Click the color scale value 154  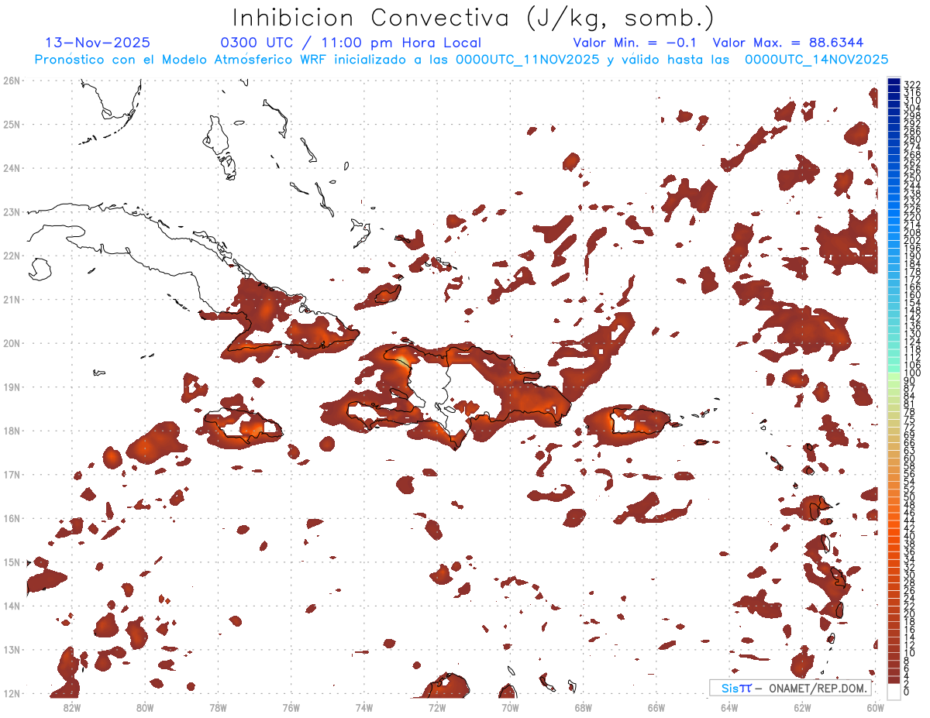tap(912, 302)
